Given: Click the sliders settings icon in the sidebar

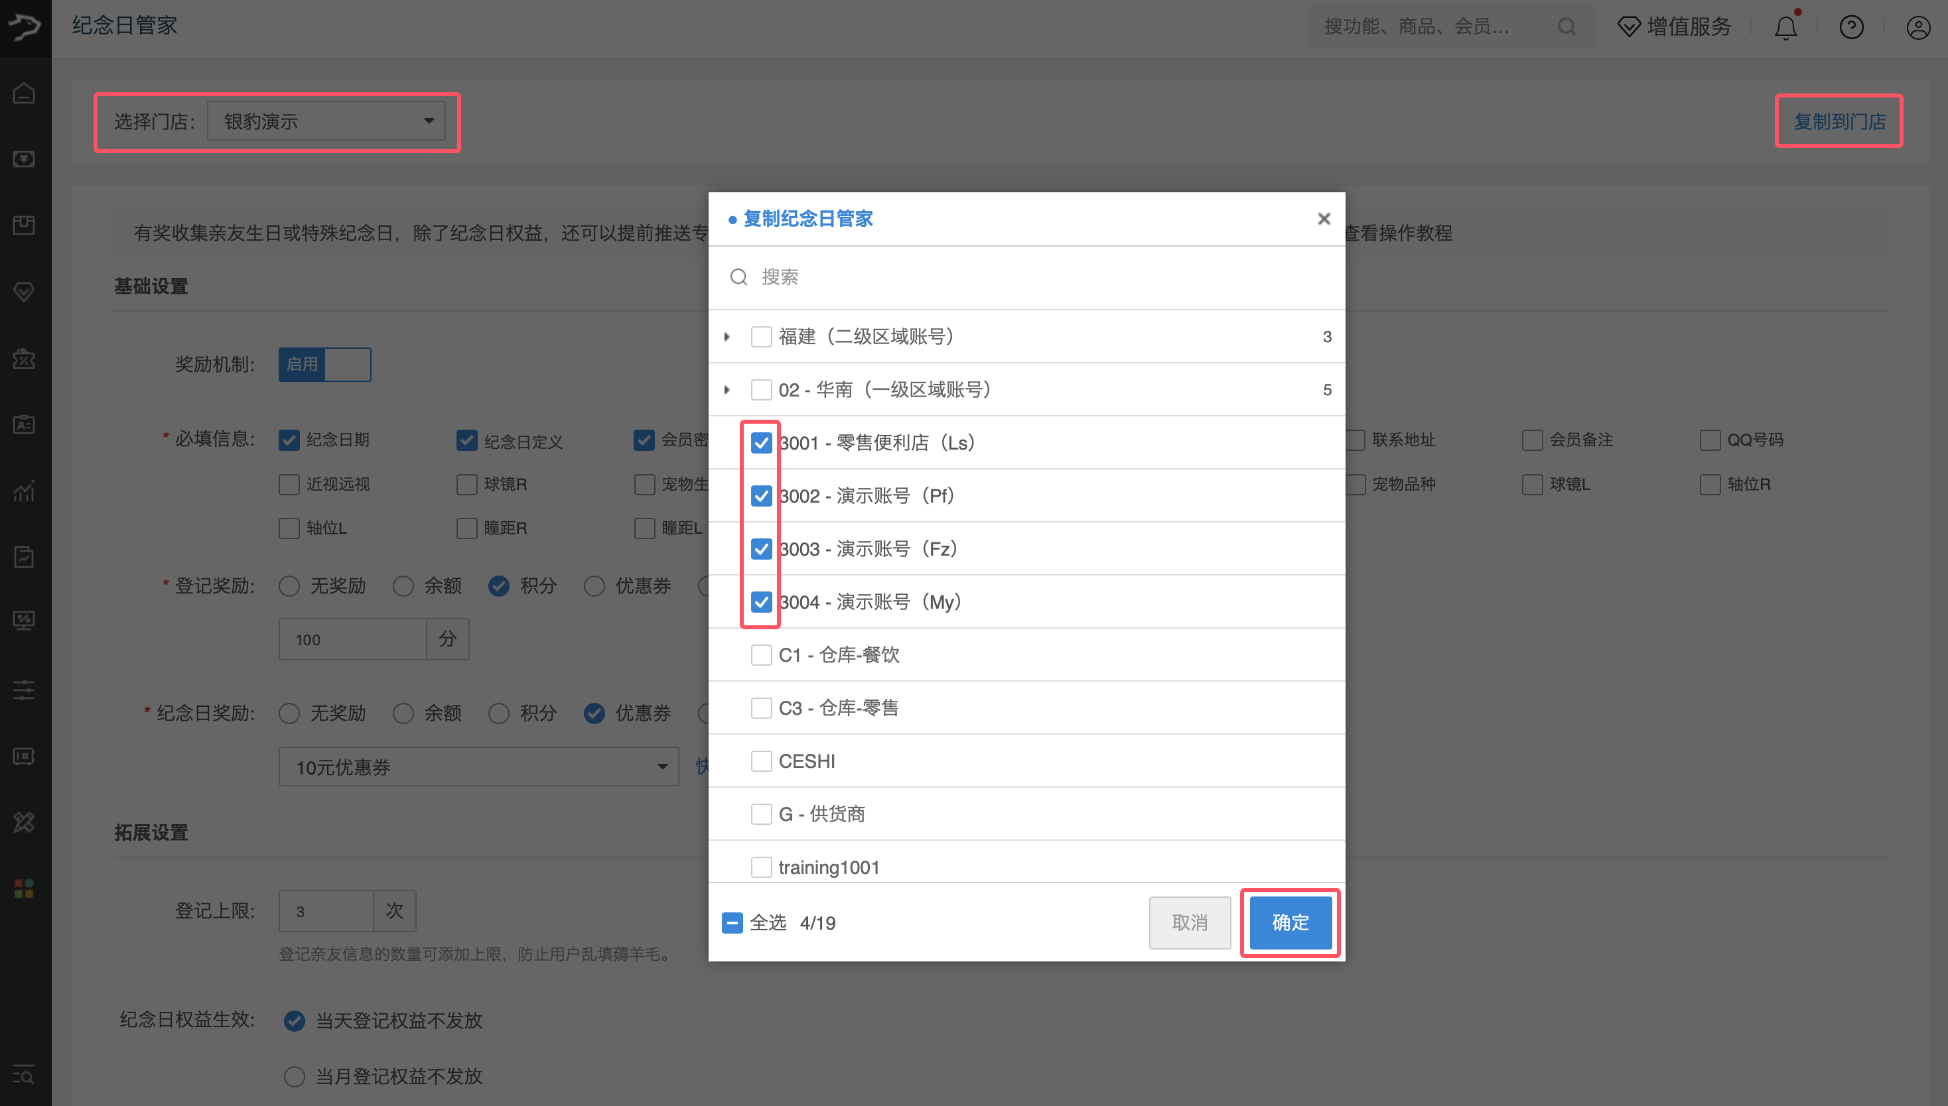Looking at the screenshot, I should (x=25, y=690).
